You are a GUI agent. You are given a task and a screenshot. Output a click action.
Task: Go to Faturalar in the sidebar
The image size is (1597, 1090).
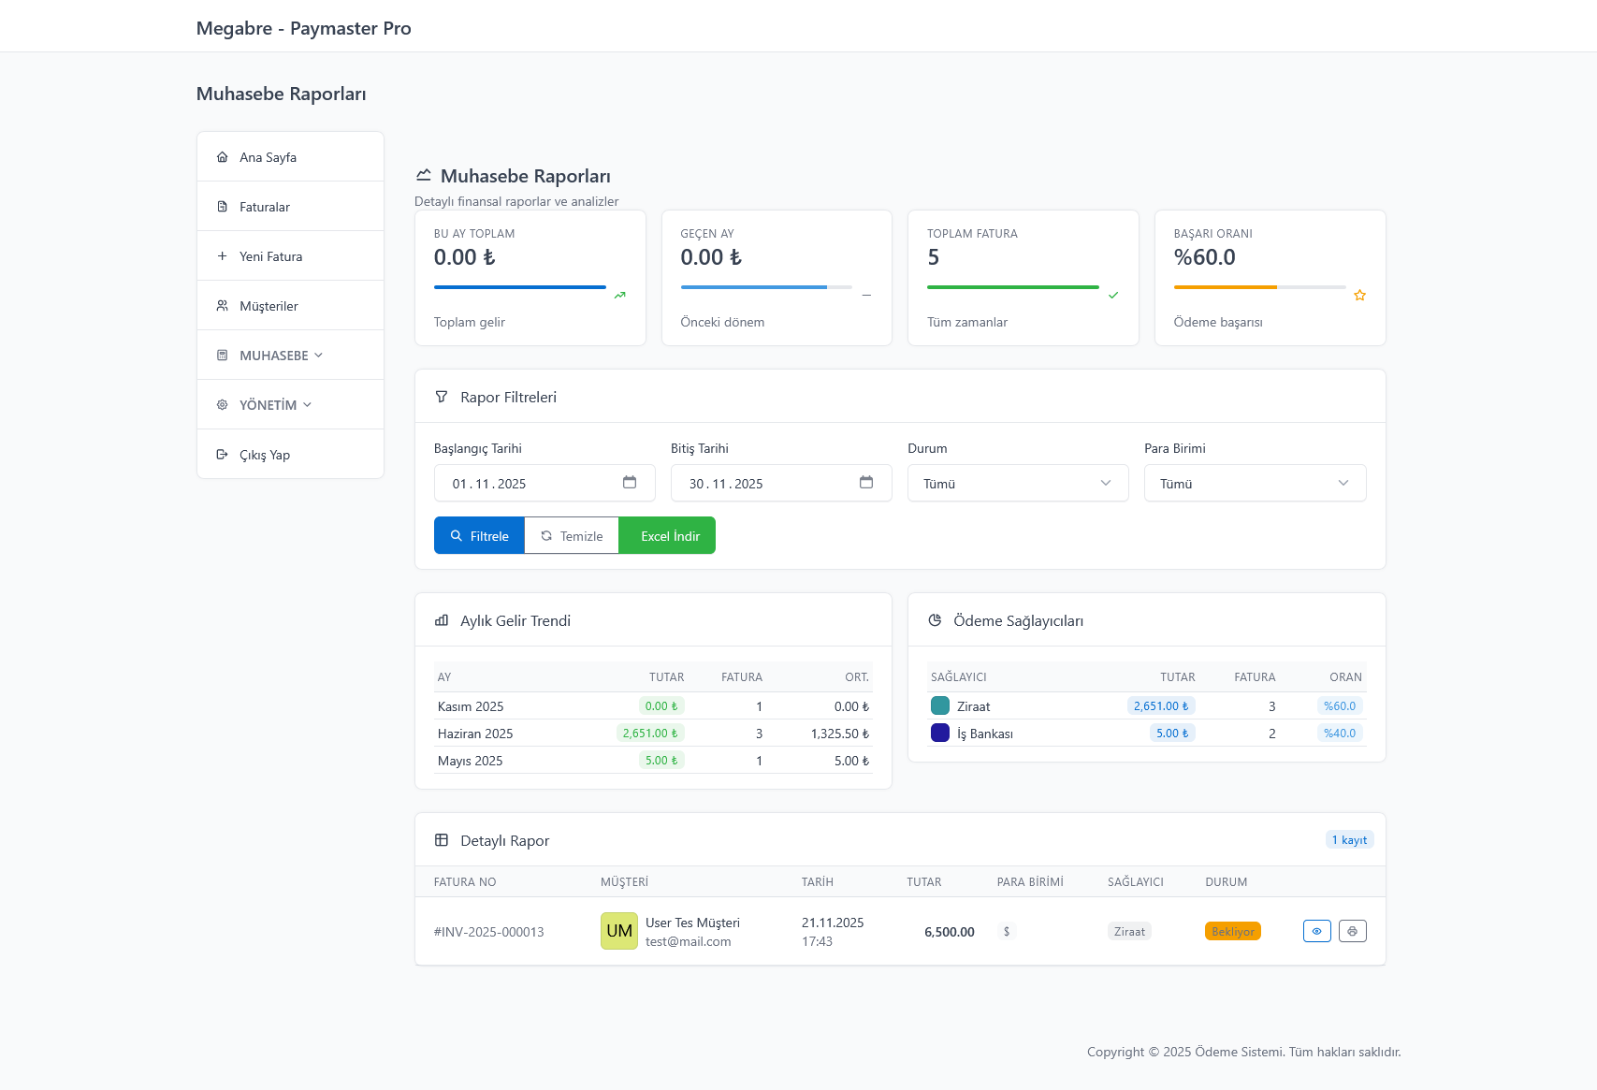pos(265,207)
